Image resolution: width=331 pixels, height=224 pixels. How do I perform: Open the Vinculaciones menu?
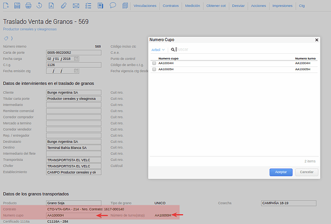click(145, 5)
